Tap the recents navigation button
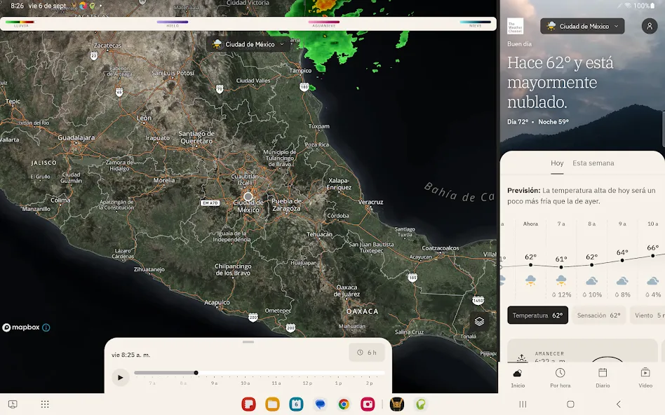Image resolution: width=665 pixels, height=415 pixels. [x=523, y=404]
